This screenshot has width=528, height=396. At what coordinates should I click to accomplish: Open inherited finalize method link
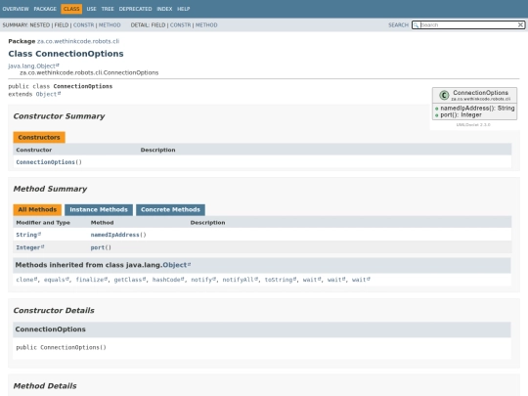click(91, 280)
